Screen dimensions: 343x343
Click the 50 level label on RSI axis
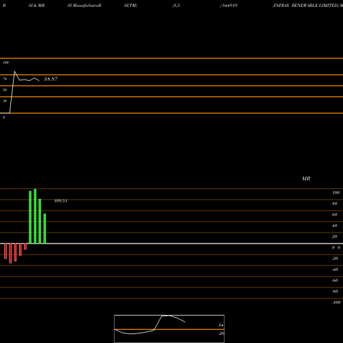pyautogui.click(x=5, y=90)
